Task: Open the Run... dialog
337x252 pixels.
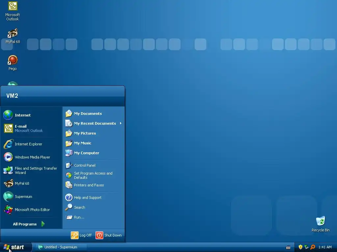Action: 94,217
